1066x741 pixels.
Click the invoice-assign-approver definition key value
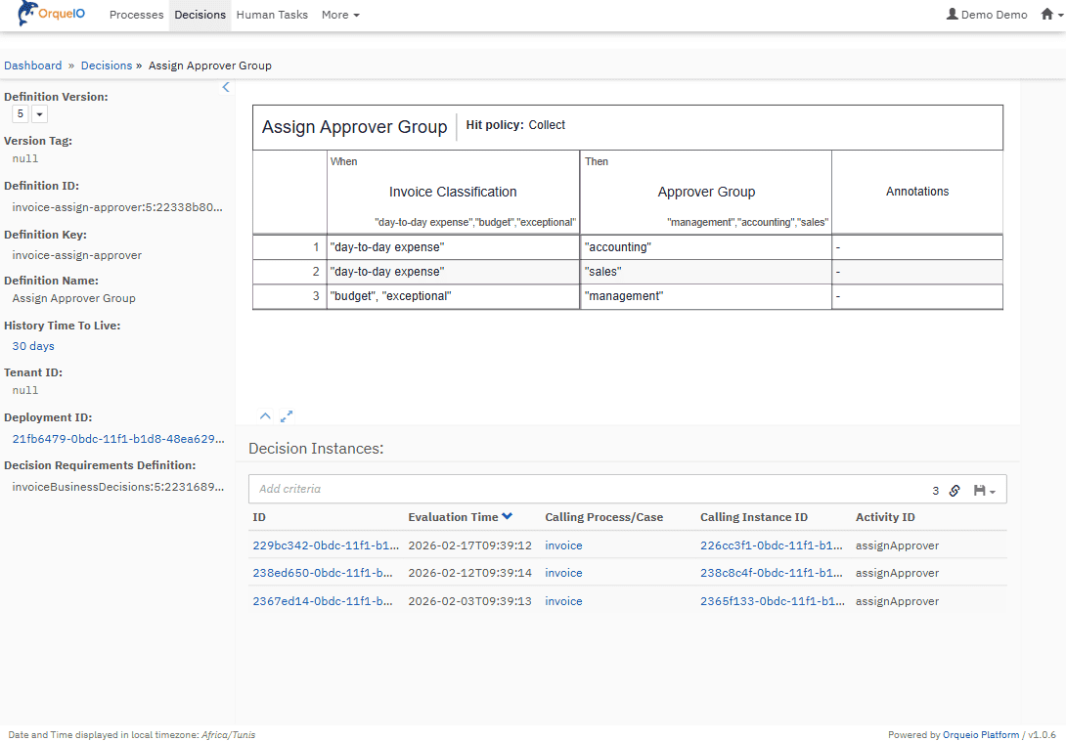pos(77,255)
